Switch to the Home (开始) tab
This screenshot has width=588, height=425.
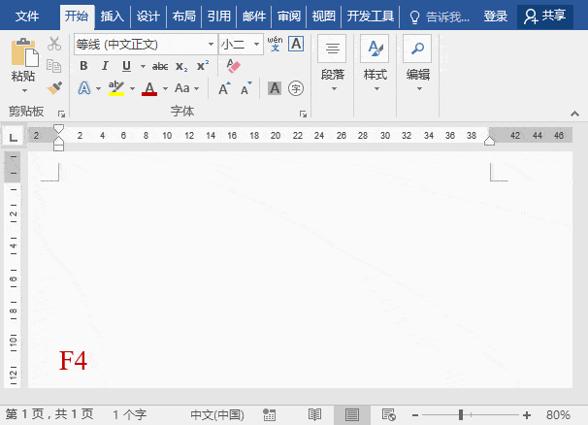[77, 16]
